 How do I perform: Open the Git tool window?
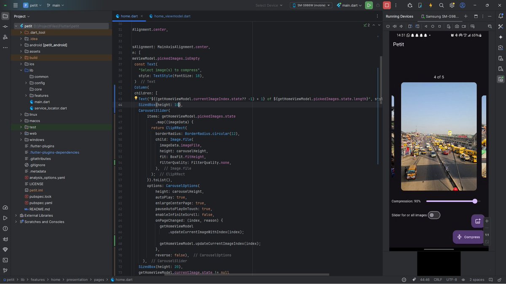click(x=5, y=271)
